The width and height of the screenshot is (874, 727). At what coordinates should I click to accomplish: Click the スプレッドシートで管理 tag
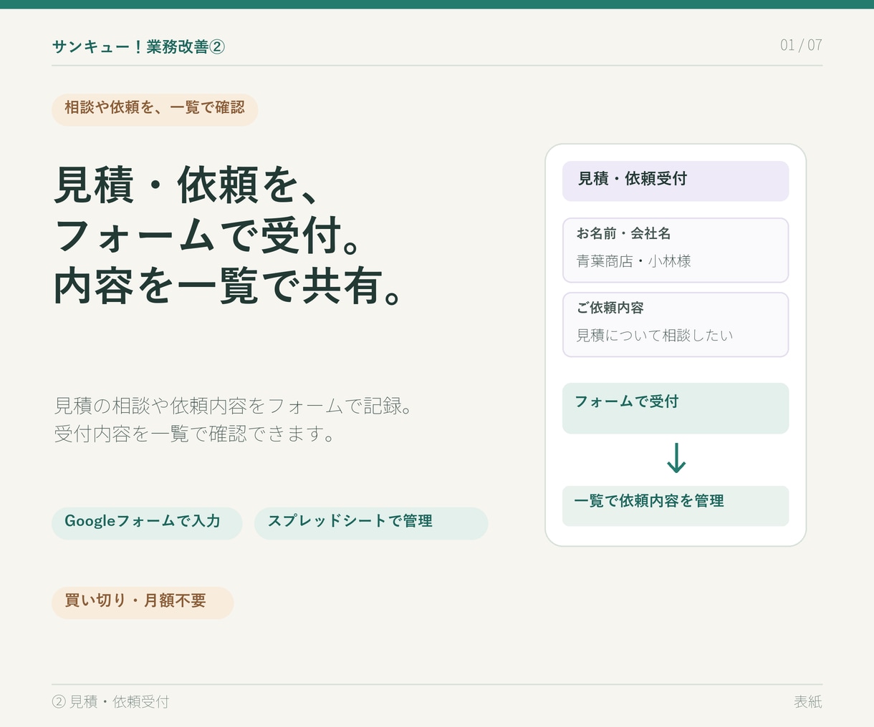pos(371,523)
